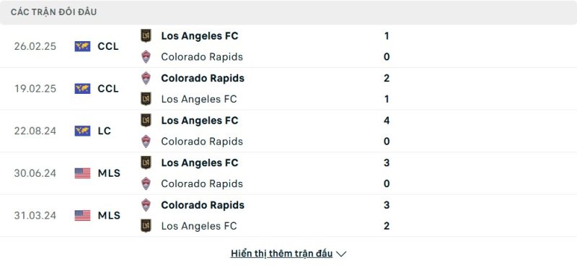Click the USA flag icon for the 31.03.24 MLS match
Image resolution: width=577 pixels, height=270 pixels.
pos(82,215)
